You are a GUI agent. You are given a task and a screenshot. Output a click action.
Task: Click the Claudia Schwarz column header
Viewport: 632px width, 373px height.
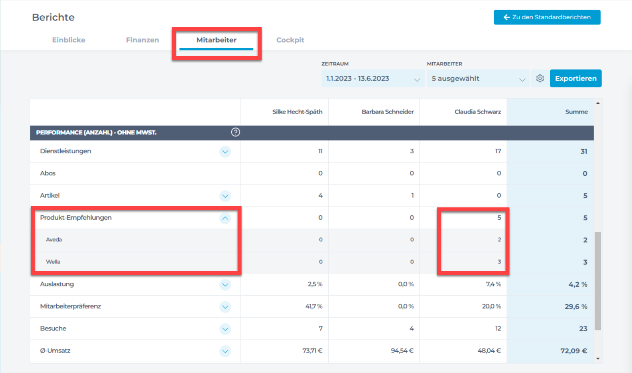pyautogui.click(x=478, y=112)
